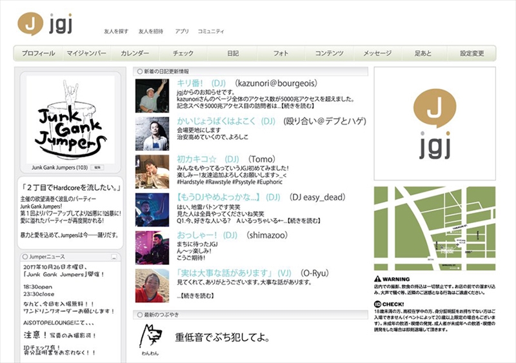Switch to the カレンダー tab
Image resolution: width=516 pixels, height=363 pixels.
(x=135, y=54)
